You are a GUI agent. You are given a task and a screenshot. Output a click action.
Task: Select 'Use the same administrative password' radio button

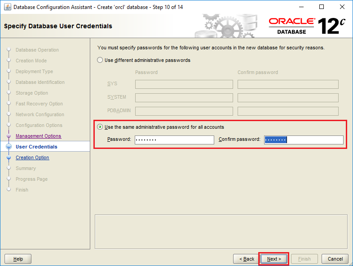coord(100,127)
